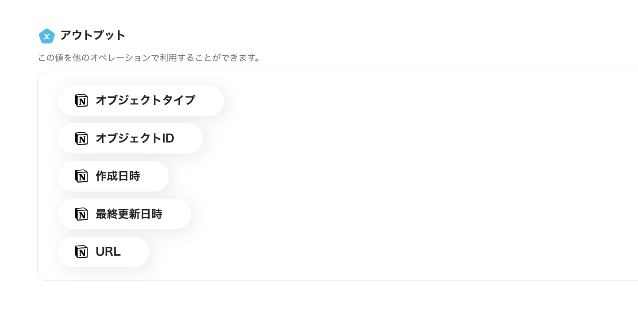Click Notion icon in オブジェクトID chip
Viewport: 638px width, 322px height.
(81, 138)
